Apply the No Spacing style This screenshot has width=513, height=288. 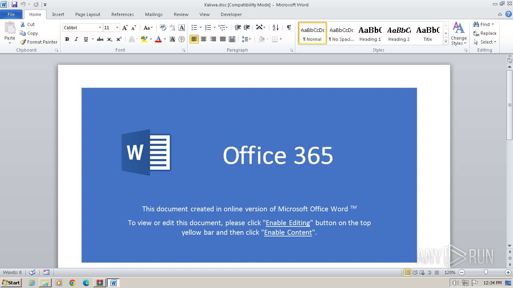(341, 33)
